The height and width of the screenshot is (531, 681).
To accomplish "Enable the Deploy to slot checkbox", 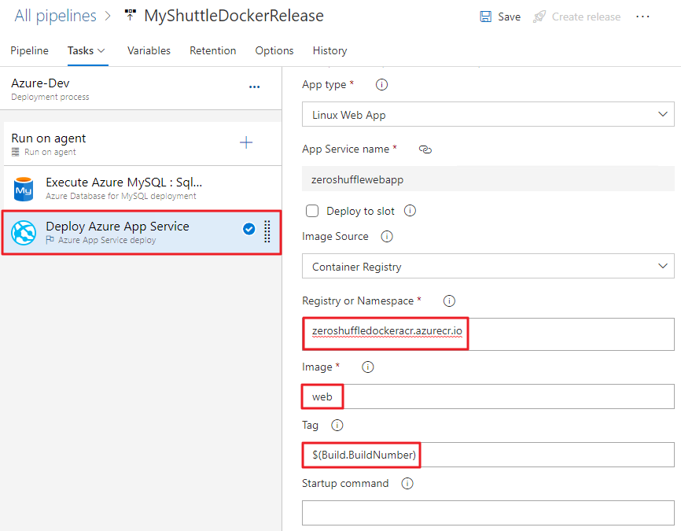I will 312,211.
